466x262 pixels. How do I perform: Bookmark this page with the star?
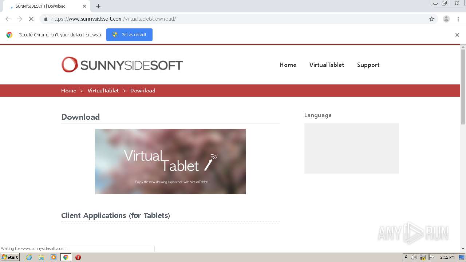pos(432,19)
